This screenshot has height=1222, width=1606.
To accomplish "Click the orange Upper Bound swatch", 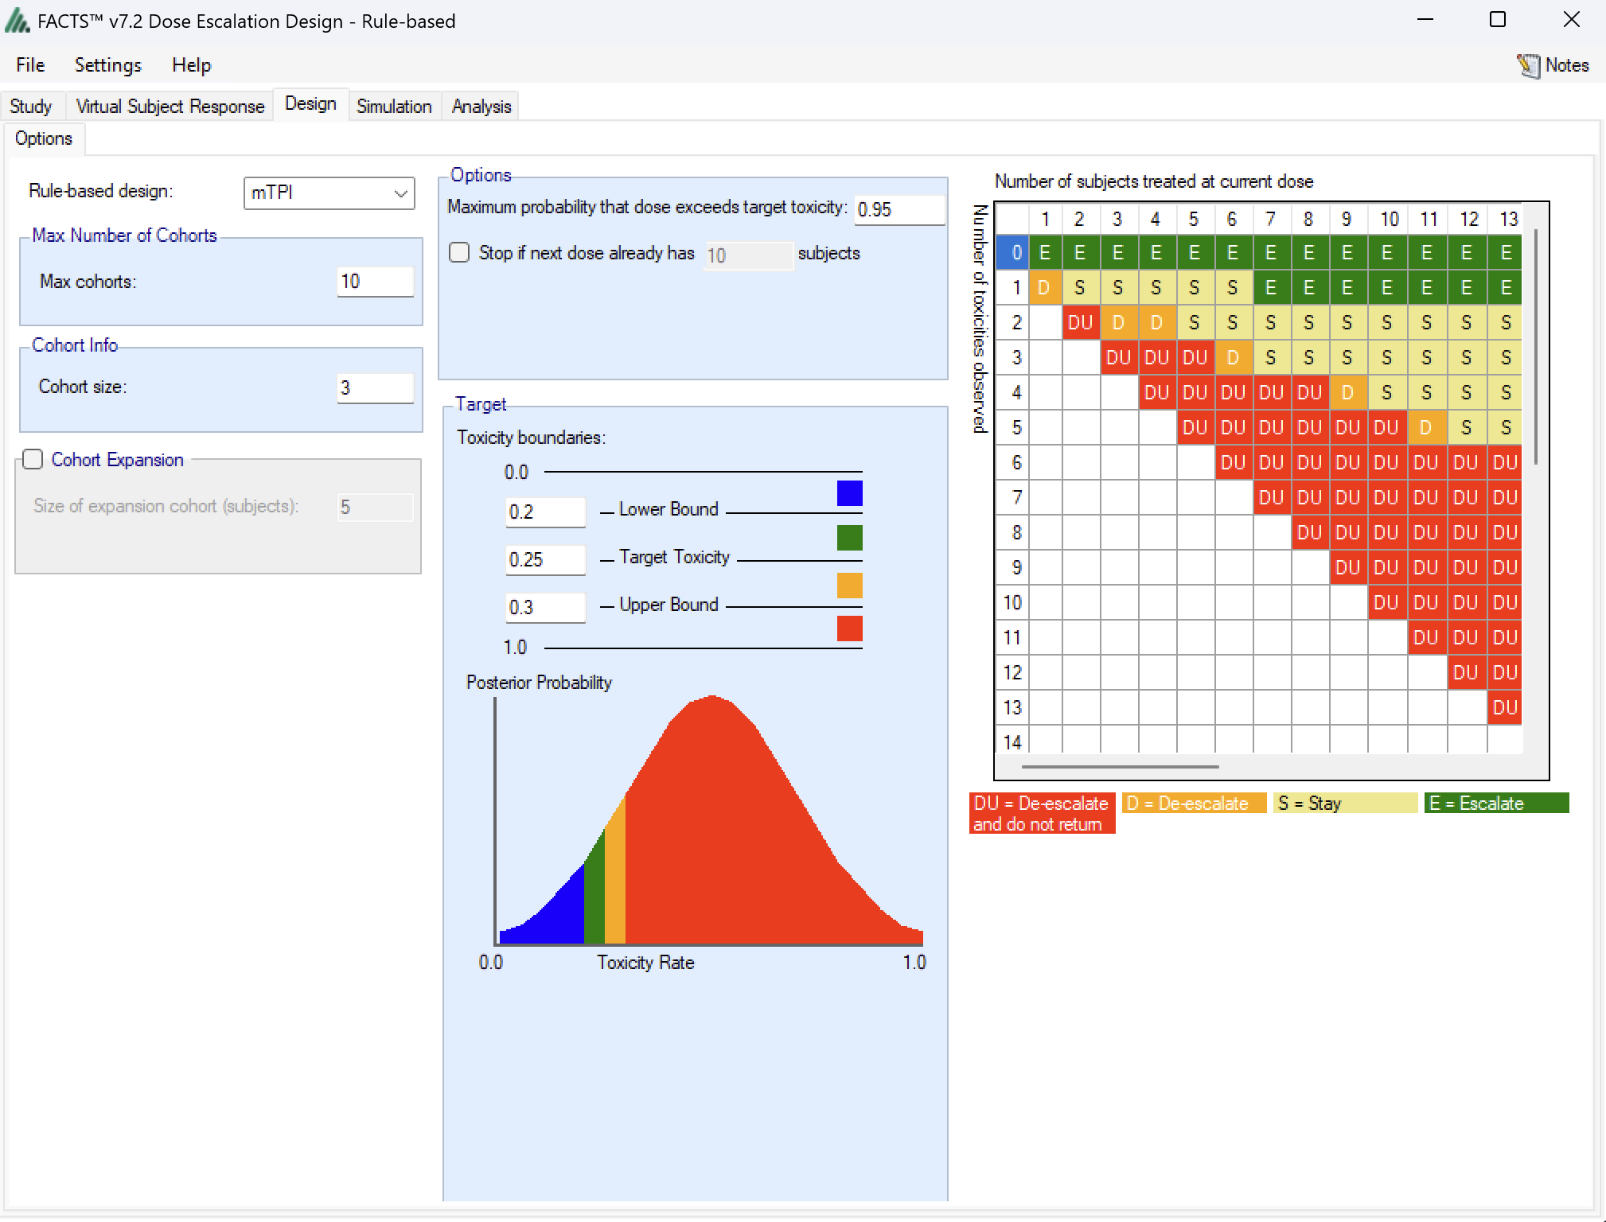I will point(849,586).
